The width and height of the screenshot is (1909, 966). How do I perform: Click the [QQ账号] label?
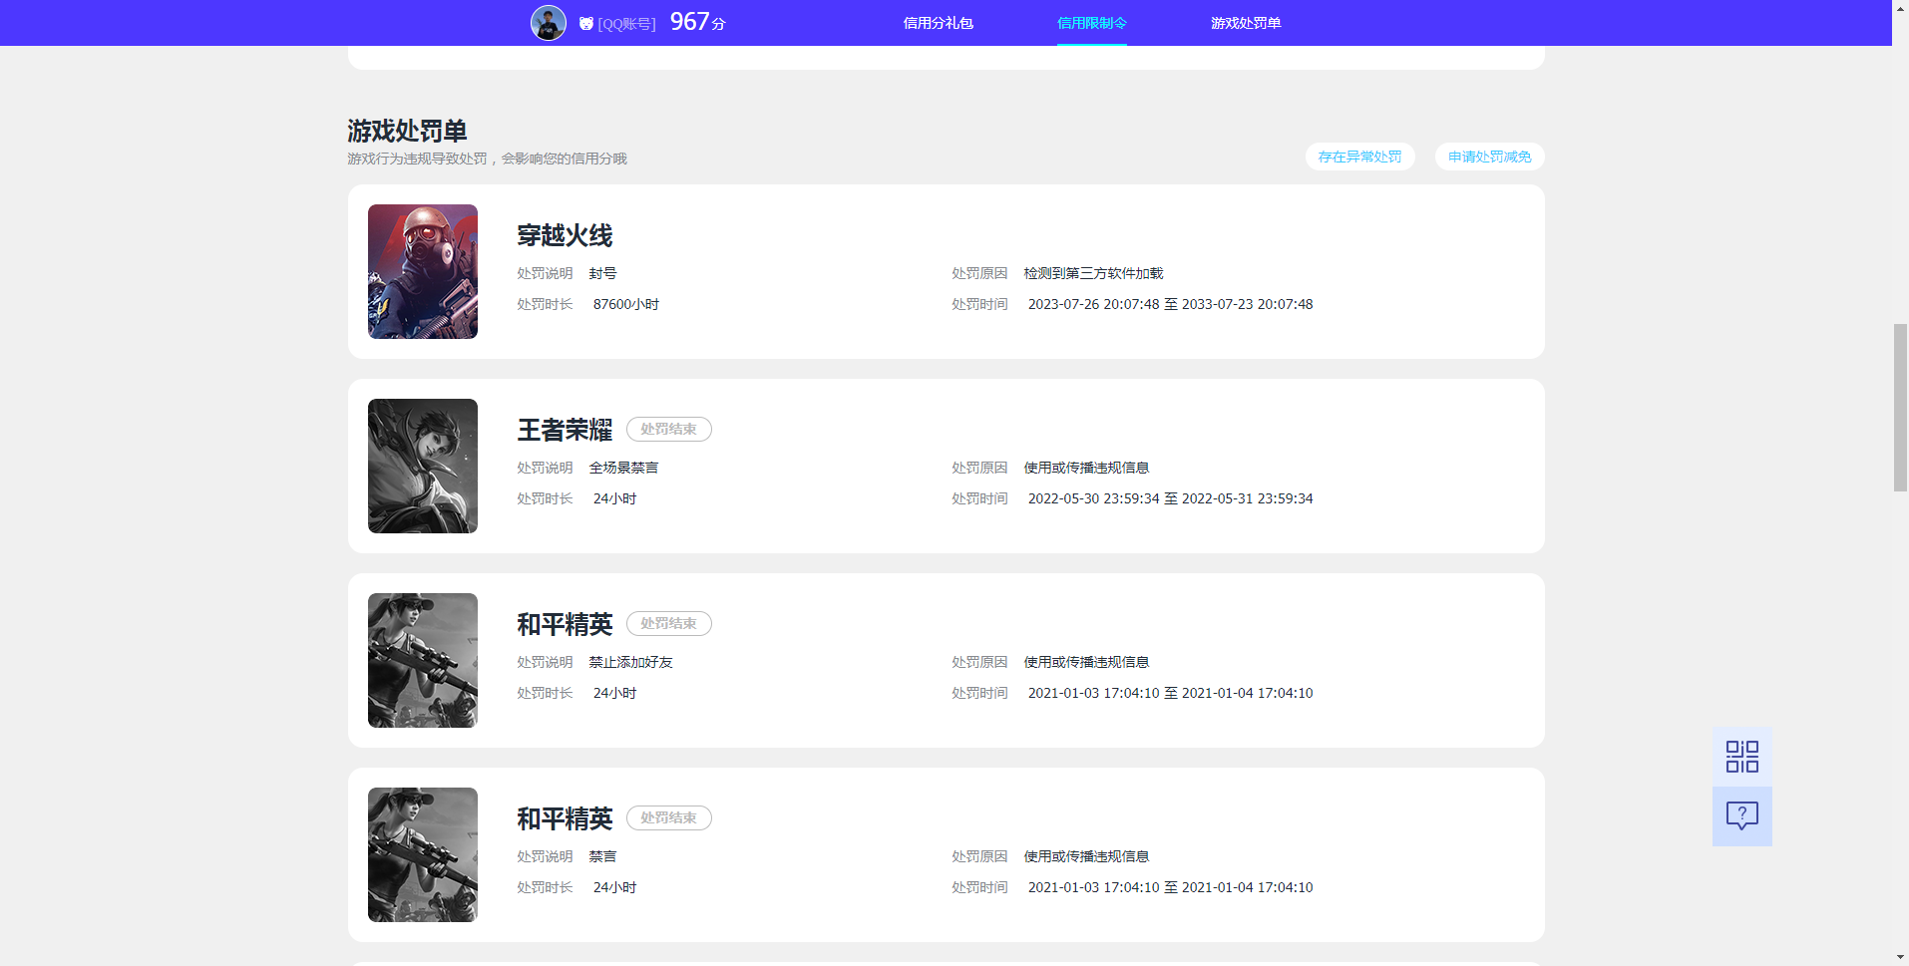tap(626, 24)
